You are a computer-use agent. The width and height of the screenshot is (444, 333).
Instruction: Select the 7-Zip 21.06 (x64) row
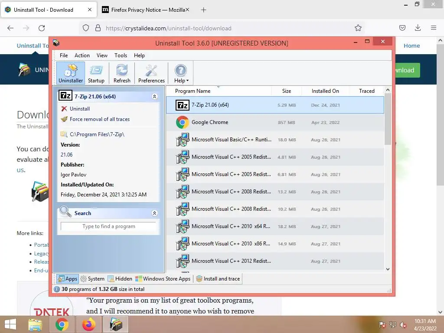point(275,105)
